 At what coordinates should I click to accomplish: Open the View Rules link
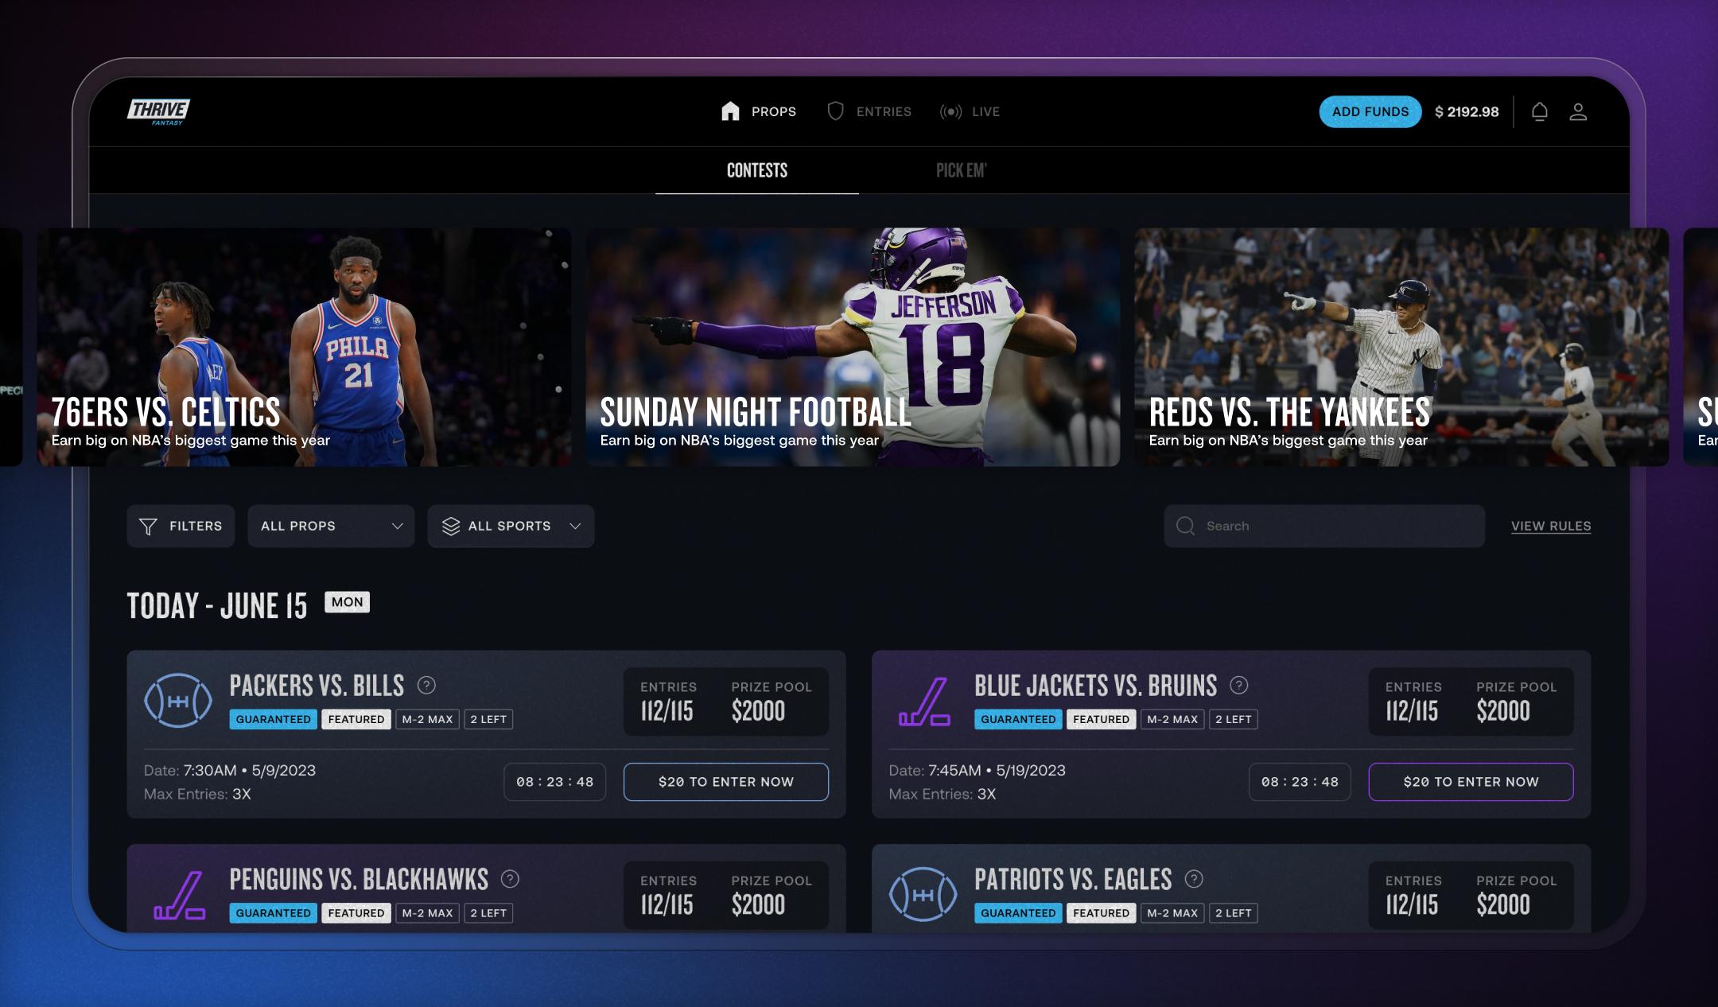click(1551, 526)
